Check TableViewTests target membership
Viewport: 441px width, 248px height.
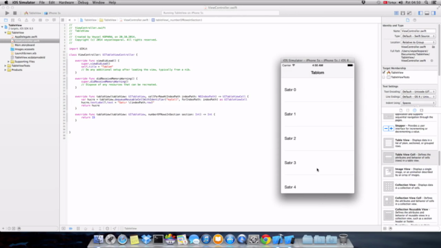coord(384,77)
